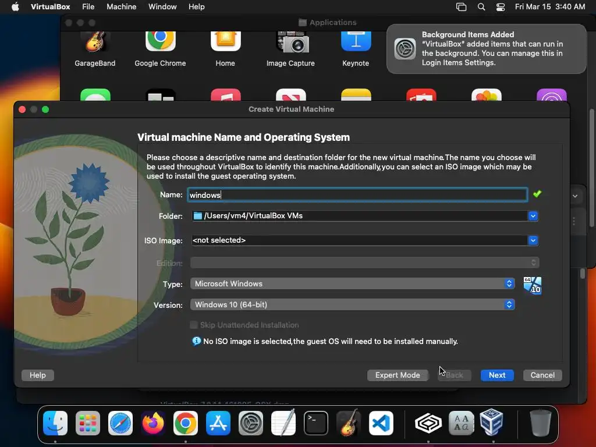
Task: Open the Type dropdown showing Microsoft Windows
Action: tap(352, 283)
